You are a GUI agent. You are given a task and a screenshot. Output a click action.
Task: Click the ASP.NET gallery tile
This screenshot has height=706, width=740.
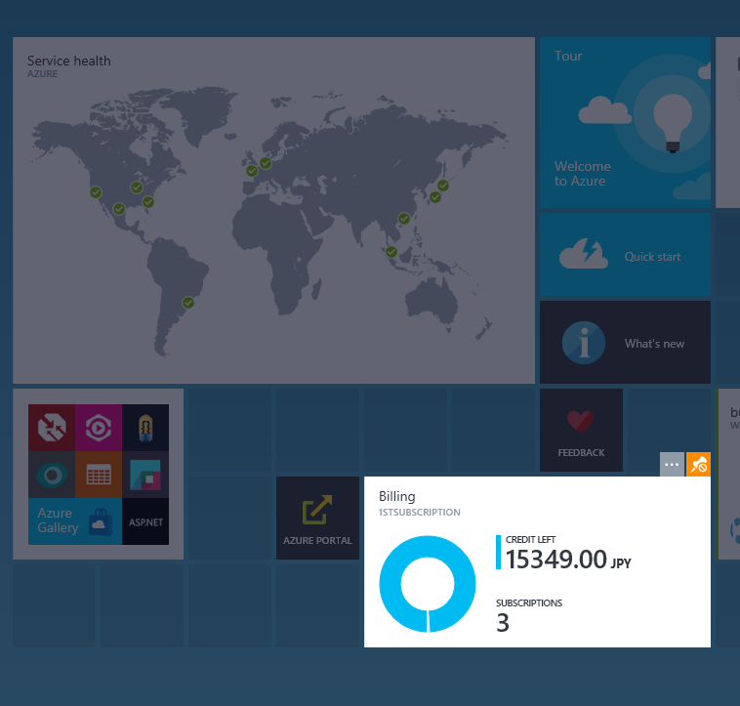145,522
